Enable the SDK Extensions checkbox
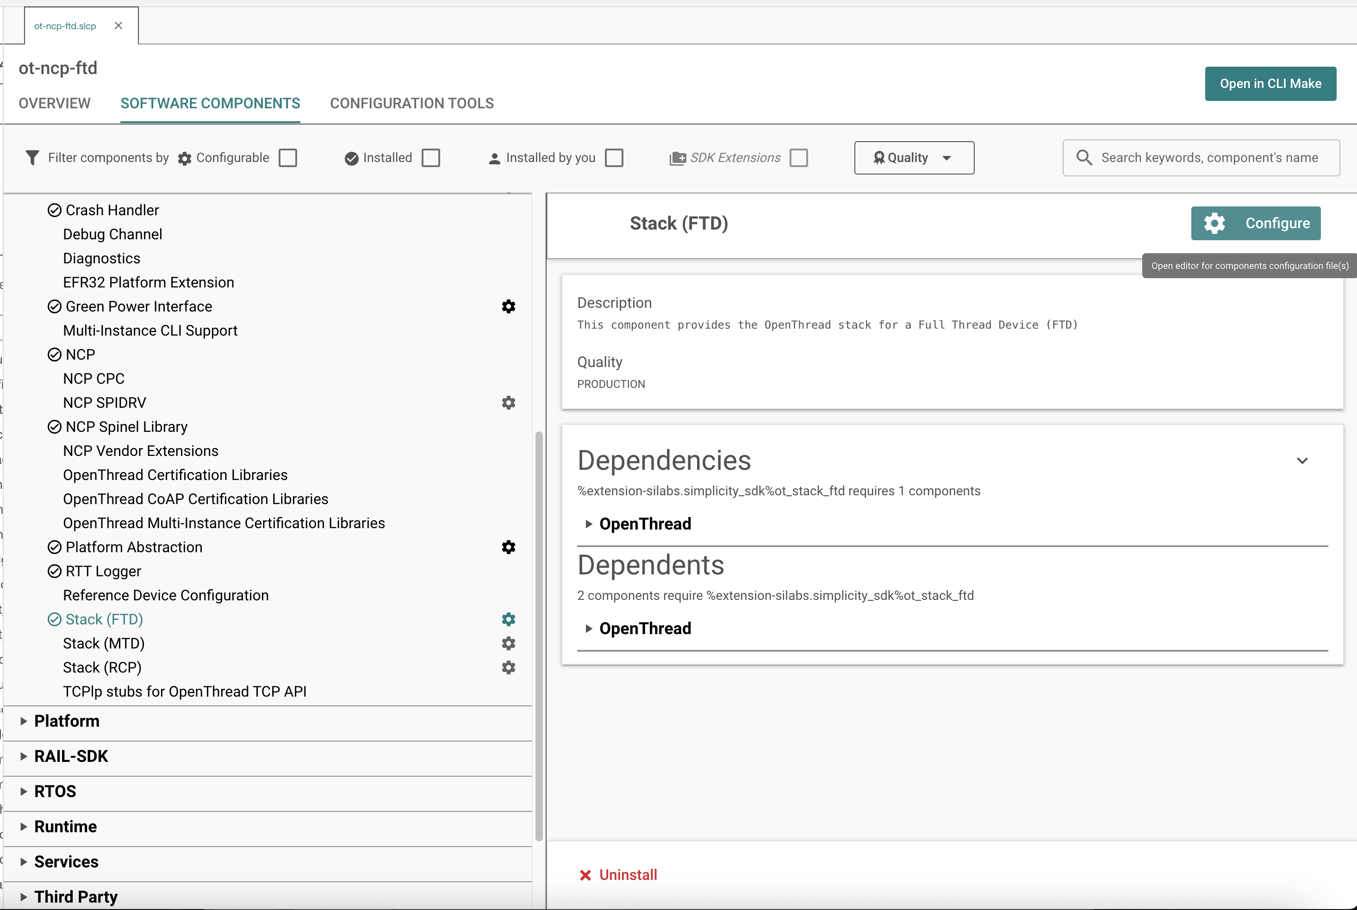This screenshot has width=1357, height=910. coord(799,157)
